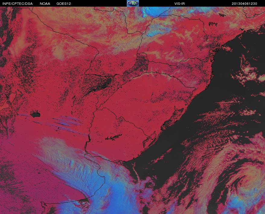The image size is (265, 214).
Task: Click the NOAA label in header
Action: tap(45, 4)
